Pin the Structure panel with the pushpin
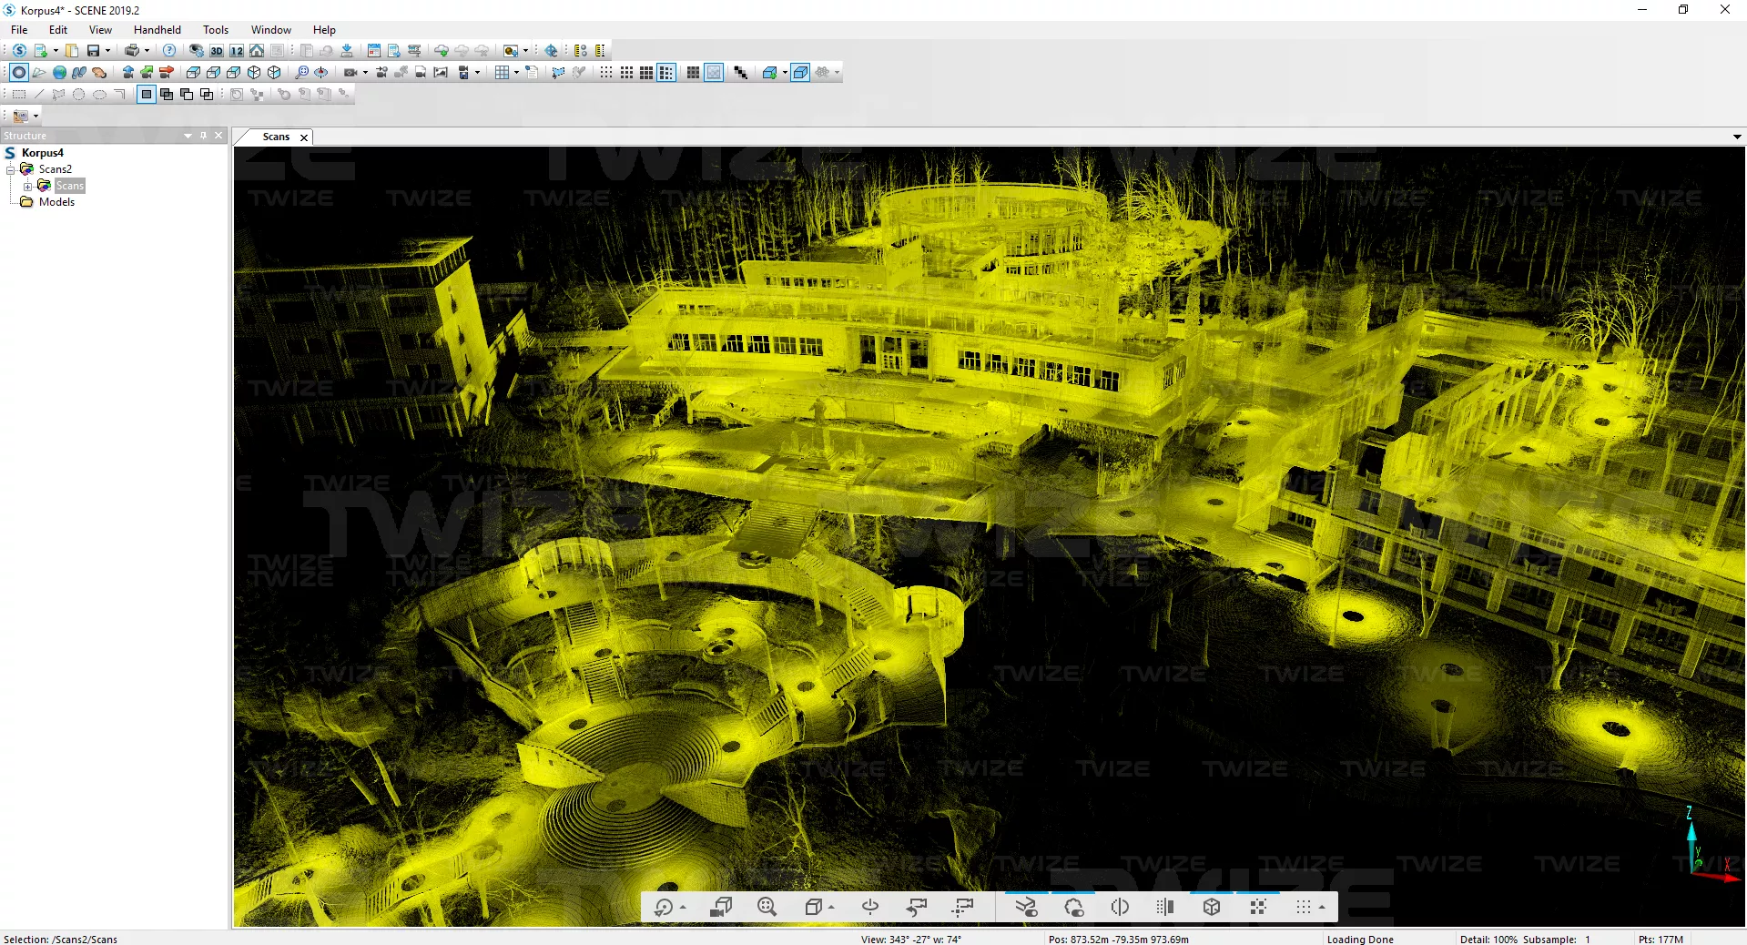 click(x=203, y=136)
